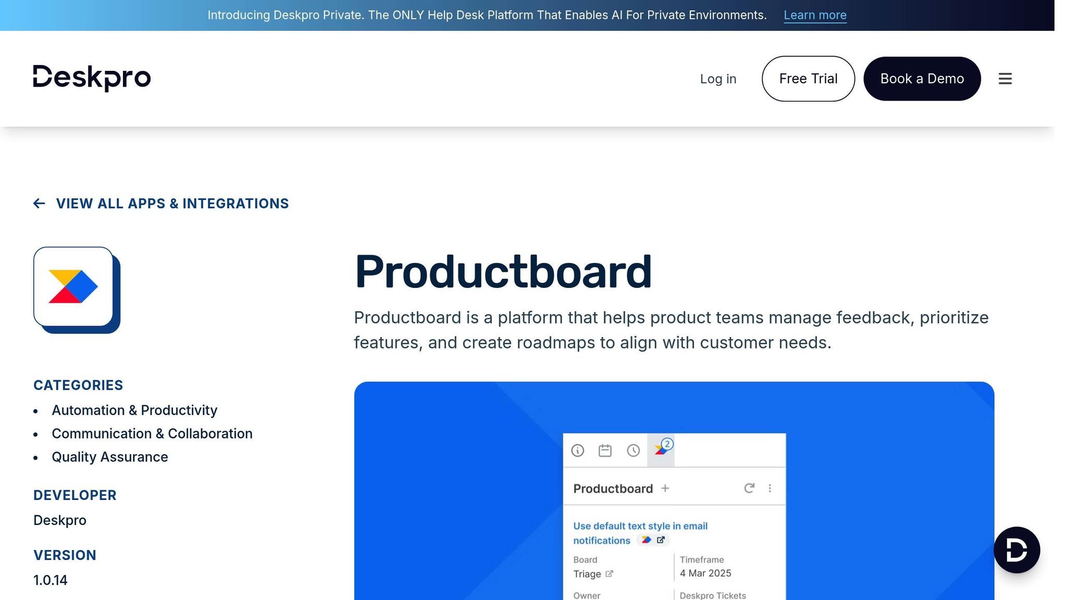Click the Productboard logo beside the feature title
The height and width of the screenshot is (600, 1067).
647,540
